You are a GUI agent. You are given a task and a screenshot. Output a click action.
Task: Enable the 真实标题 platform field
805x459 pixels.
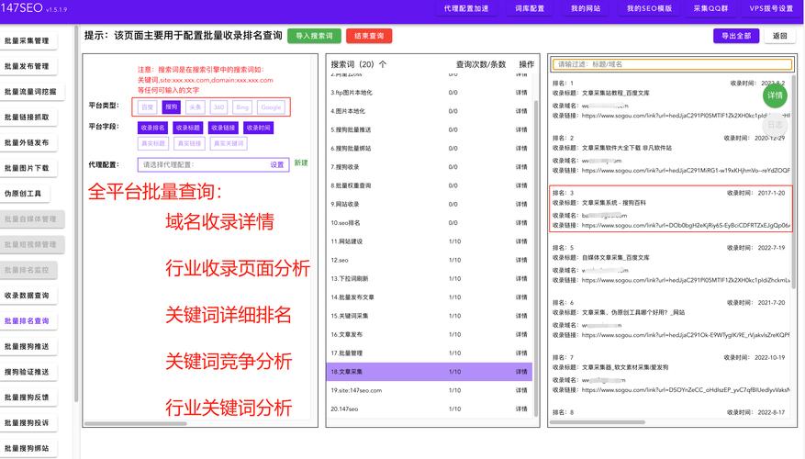tap(153, 143)
